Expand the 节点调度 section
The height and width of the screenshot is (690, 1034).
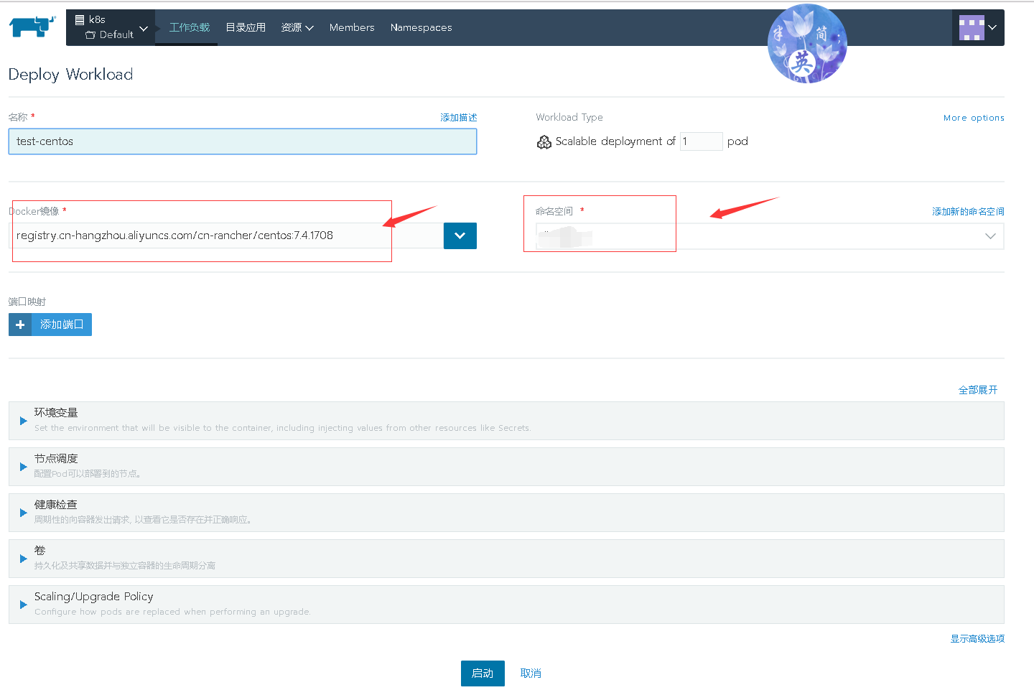pos(506,467)
